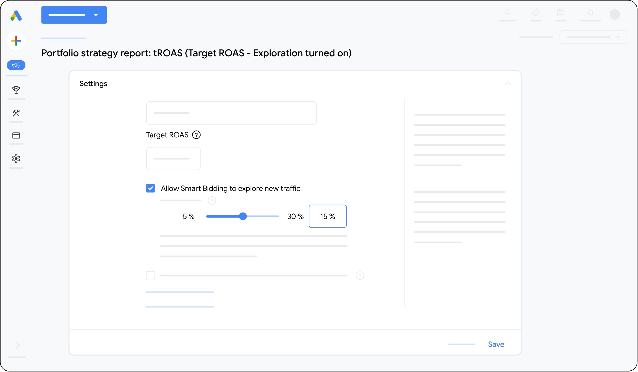Open the notifications bell icon

point(590,12)
